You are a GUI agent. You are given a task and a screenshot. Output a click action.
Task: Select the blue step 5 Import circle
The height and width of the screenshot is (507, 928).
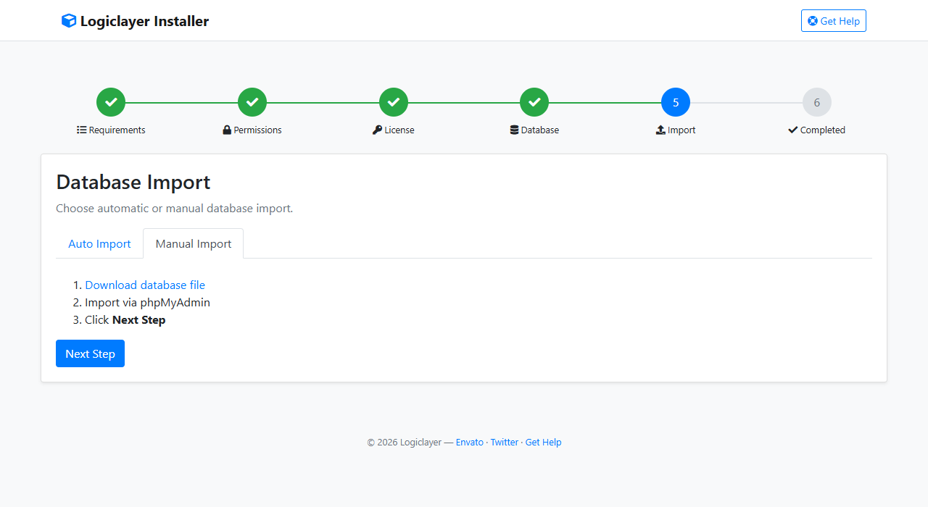tap(676, 102)
